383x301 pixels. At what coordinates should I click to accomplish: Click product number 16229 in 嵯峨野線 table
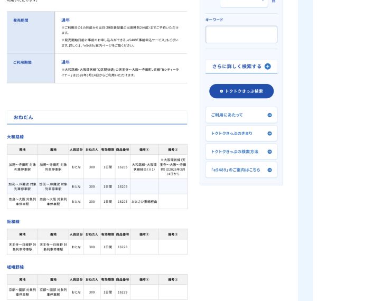tap(123, 292)
